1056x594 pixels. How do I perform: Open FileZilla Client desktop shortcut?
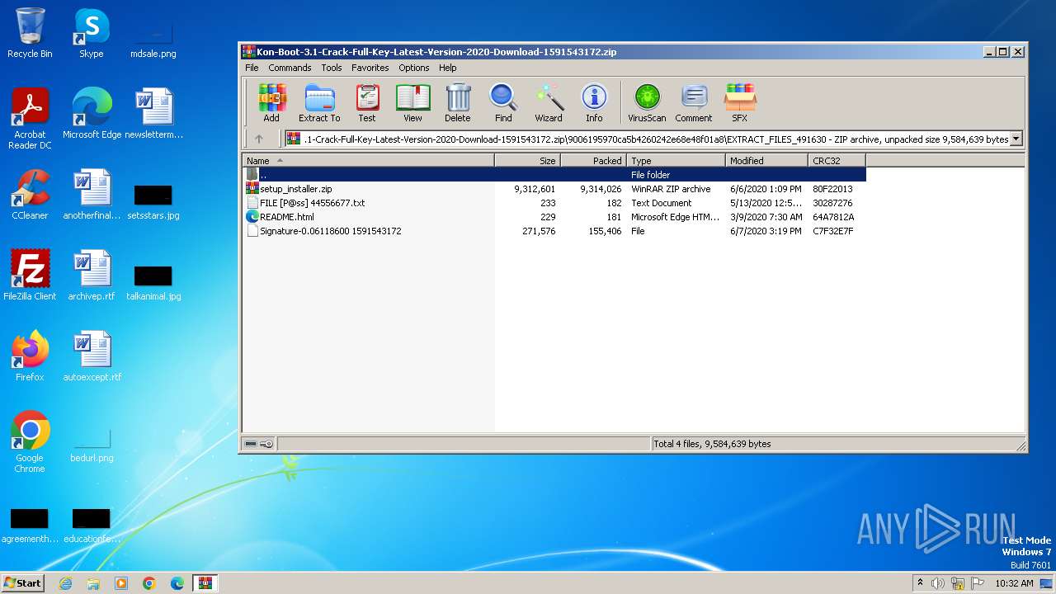click(x=30, y=276)
